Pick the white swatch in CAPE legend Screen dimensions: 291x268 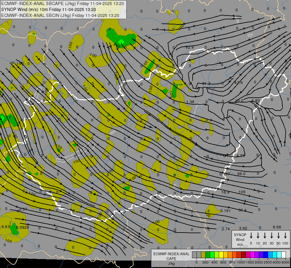pyautogui.click(x=284, y=255)
